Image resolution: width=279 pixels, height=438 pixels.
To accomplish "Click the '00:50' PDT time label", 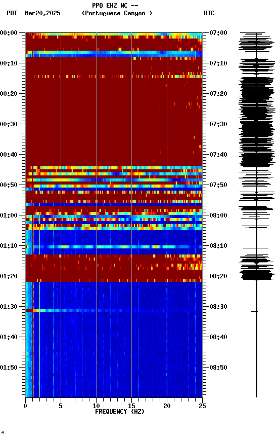I will (9, 185).
